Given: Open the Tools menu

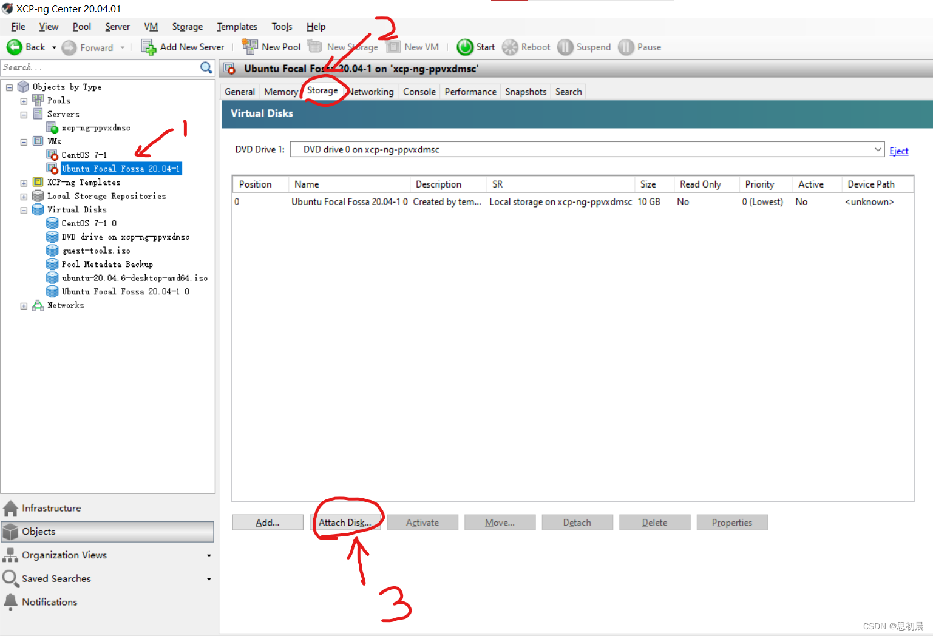Looking at the screenshot, I should pyautogui.click(x=282, y=27).
